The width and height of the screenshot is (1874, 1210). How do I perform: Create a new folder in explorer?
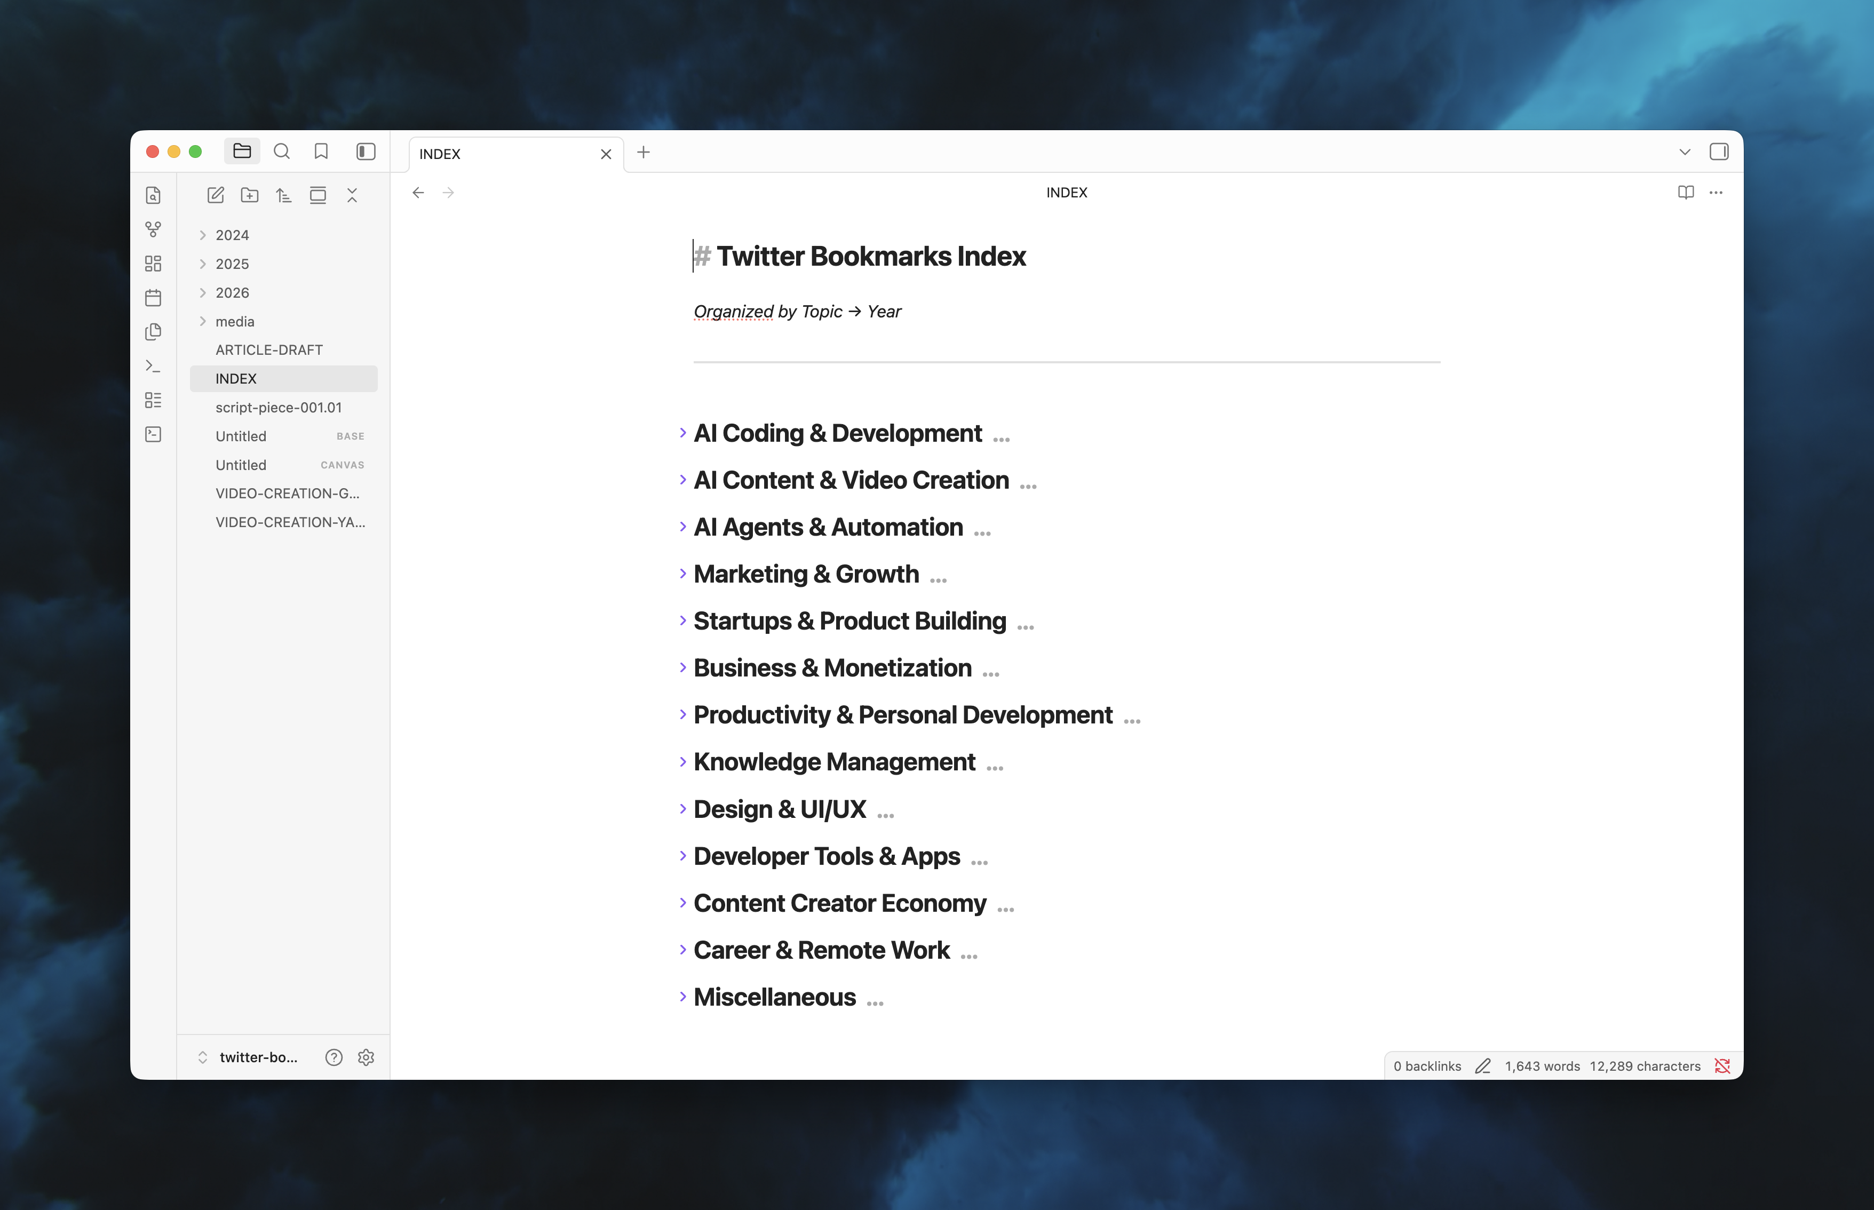tap(250, 195)
